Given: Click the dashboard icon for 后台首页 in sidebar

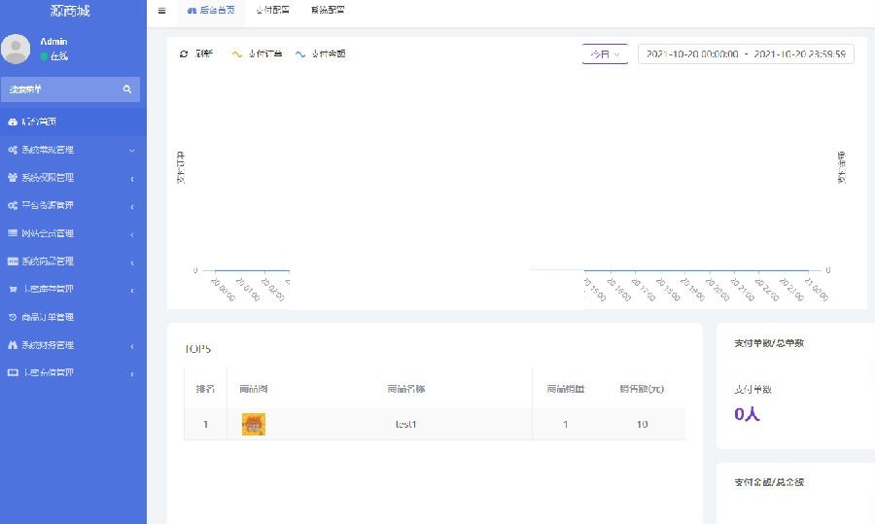Looking at the screenshot, I should point(12,122).
